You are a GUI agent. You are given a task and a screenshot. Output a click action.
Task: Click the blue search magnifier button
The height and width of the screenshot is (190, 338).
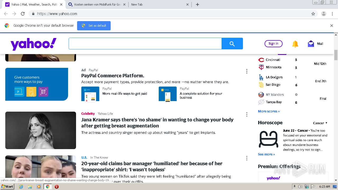coord(232,44)
